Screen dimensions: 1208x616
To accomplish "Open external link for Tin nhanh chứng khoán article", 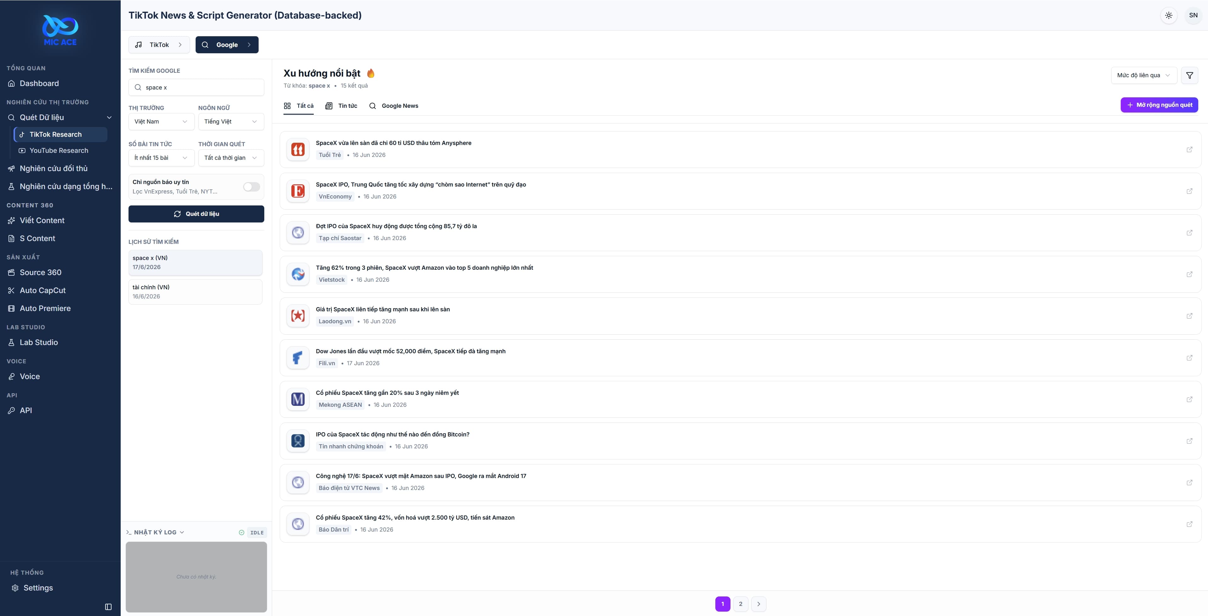I will [1189, 440].
